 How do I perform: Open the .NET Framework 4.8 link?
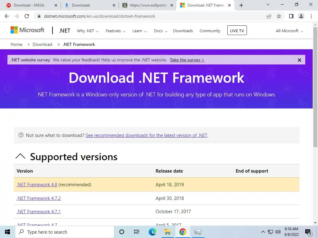pos(37,185)
